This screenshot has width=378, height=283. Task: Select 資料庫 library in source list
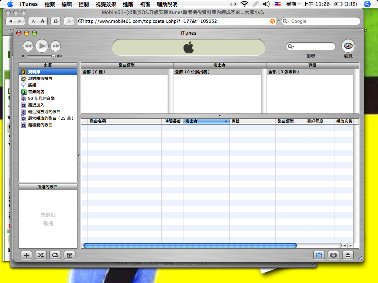48,72
